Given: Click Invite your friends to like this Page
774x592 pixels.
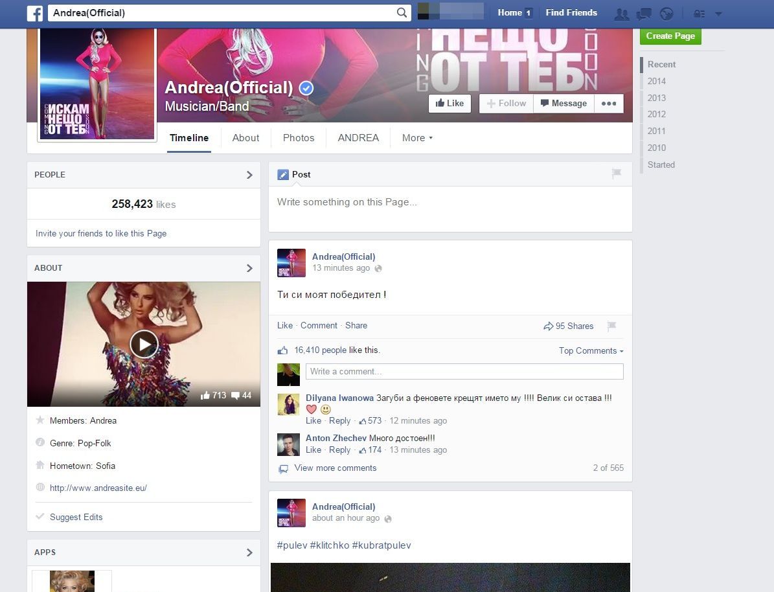Looking at the screenshot, I should pos(100,234).
